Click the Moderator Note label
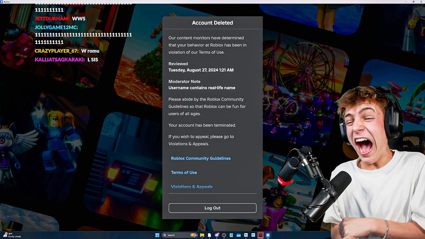Viewport: 425px width, 239px height. 184,81
